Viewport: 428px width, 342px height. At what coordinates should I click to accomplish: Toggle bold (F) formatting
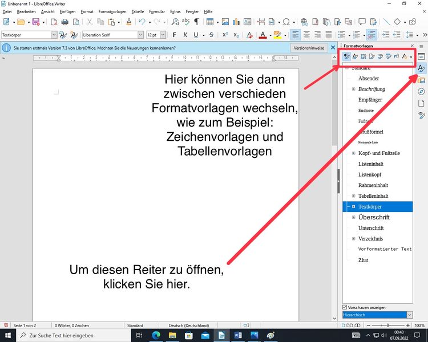point(175,35)
